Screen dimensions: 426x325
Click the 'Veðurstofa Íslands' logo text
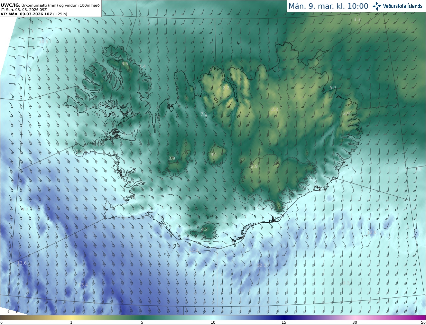402,6
